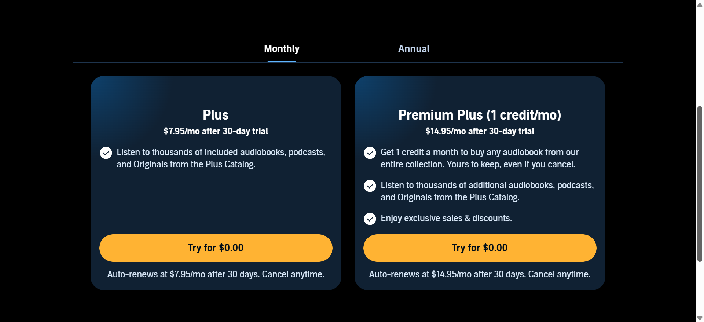
Task: Click the Auto-renews at $7.95/mo note
Action: pos(216,274)
